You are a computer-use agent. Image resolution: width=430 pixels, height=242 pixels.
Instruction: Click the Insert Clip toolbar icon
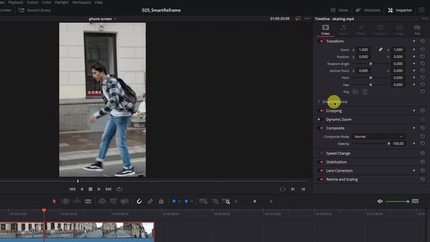(x=102, y=202)
